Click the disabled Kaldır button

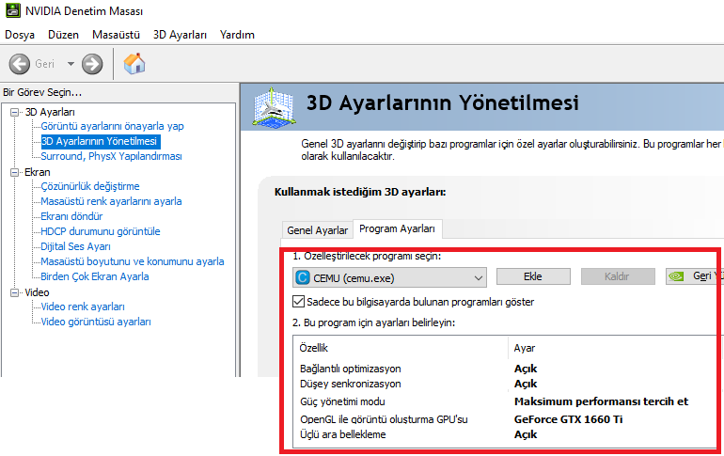618,276
